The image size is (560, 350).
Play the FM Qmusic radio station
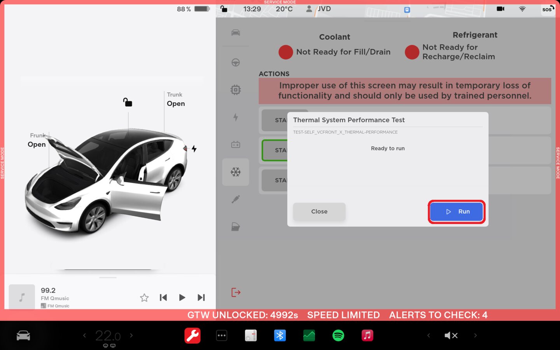(x=182, y=297)
